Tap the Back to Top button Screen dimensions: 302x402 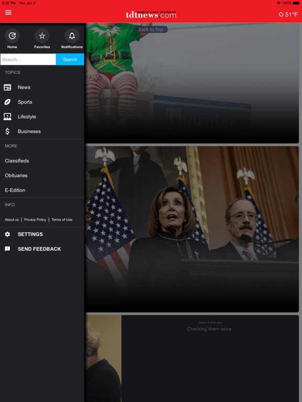(x=151, y=29)
